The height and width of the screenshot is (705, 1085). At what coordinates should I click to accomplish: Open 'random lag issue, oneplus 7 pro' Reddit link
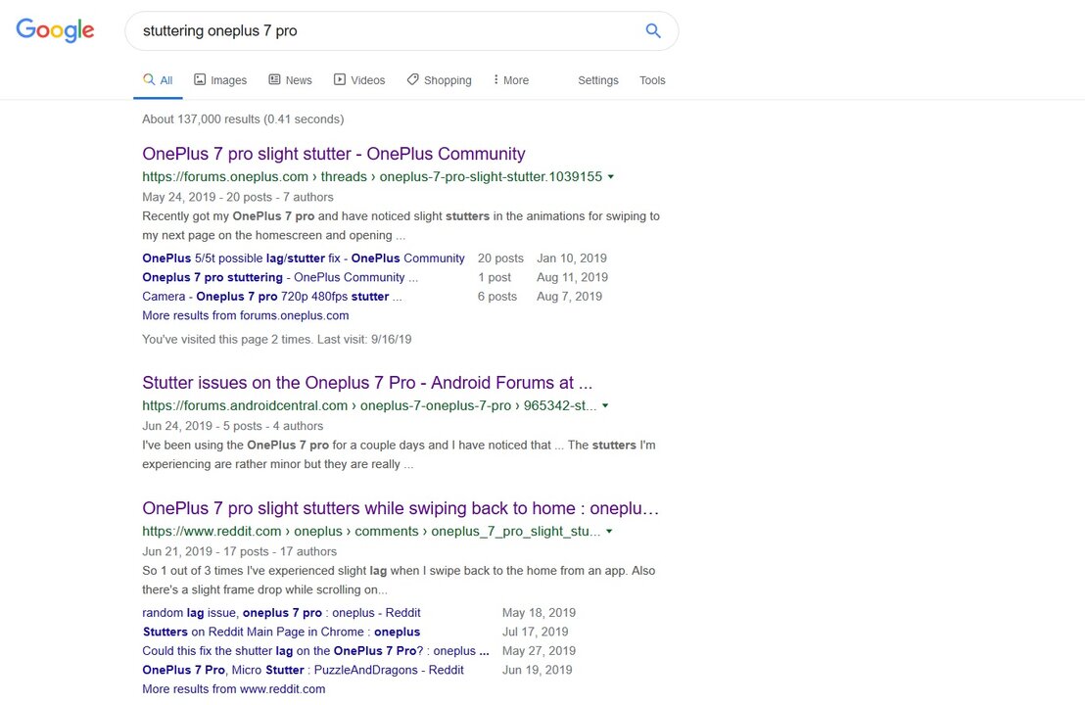[x=281, y=612]
